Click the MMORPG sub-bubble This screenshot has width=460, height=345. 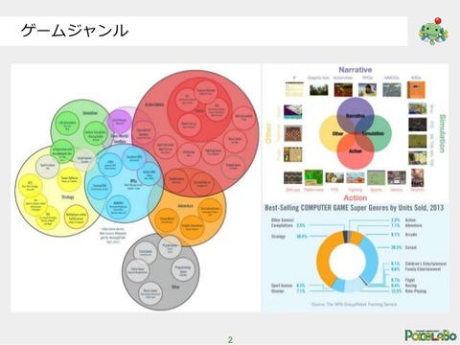tap(118, 208)
